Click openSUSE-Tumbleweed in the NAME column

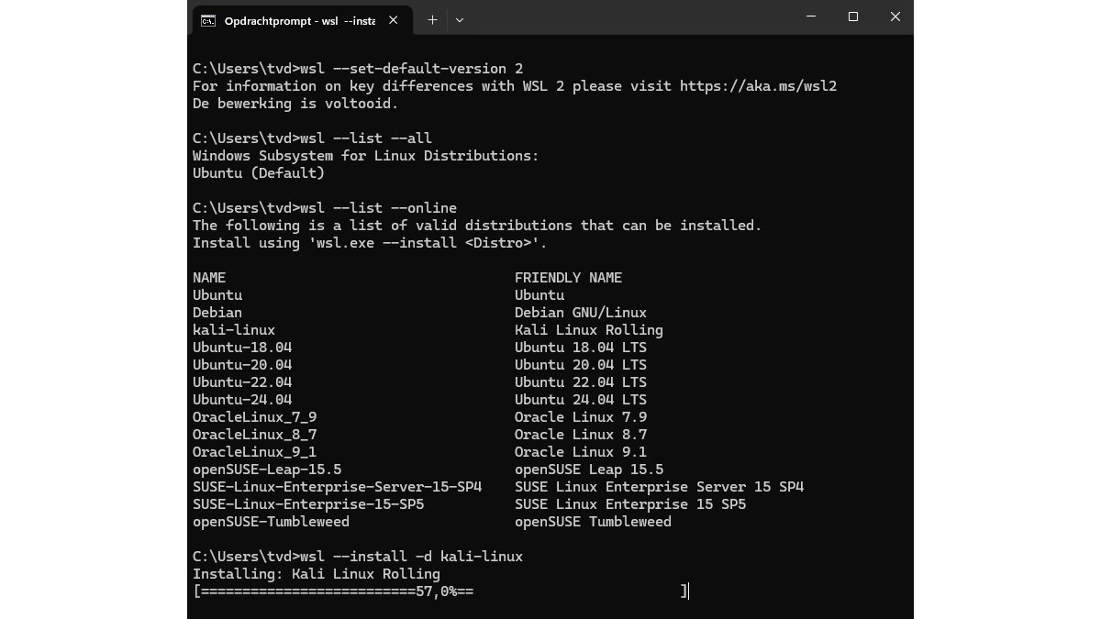click(271, 522)
